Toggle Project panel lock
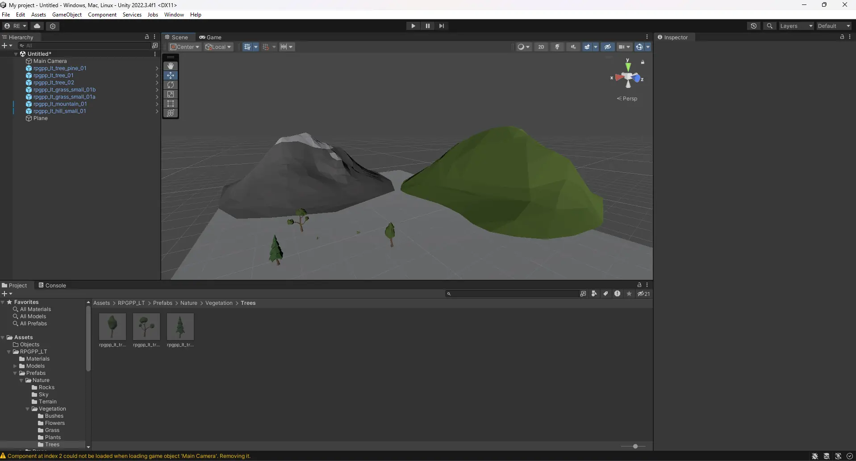856x461 pixels. (639, 285)
